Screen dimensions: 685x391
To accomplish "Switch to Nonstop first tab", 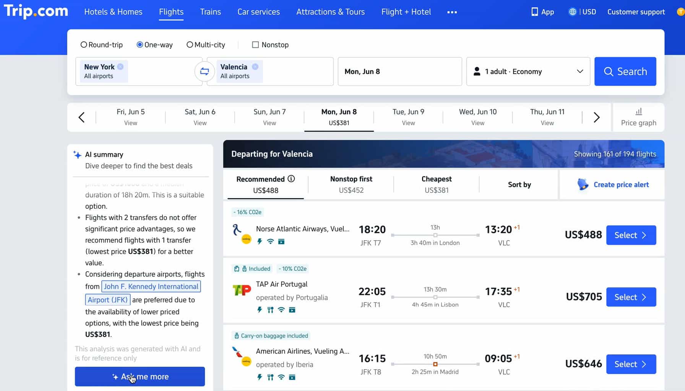I will click(351, 184).
